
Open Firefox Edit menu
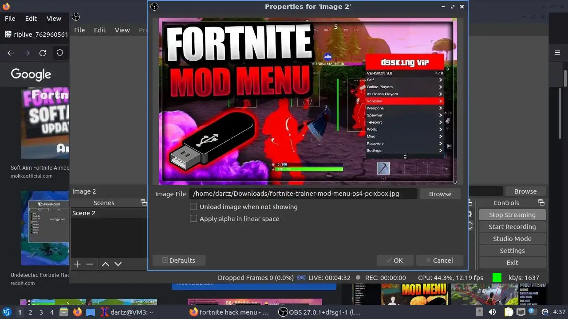[31, 19]
